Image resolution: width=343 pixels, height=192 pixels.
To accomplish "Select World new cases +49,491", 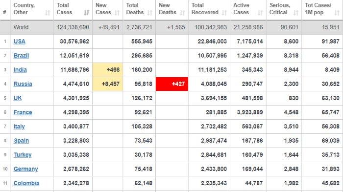I will pyautogui.click(x=109, y=27).
